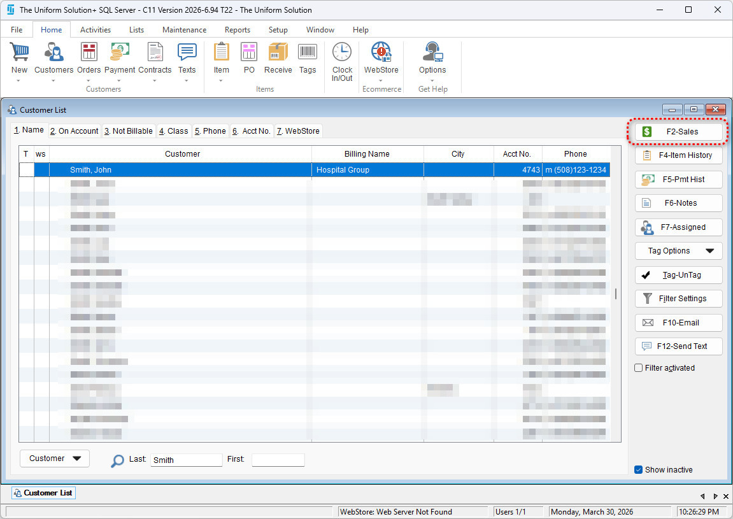Click the Clock In/Out icon
Viewport: 733px width, 519px height.
(x=342, y=53)
